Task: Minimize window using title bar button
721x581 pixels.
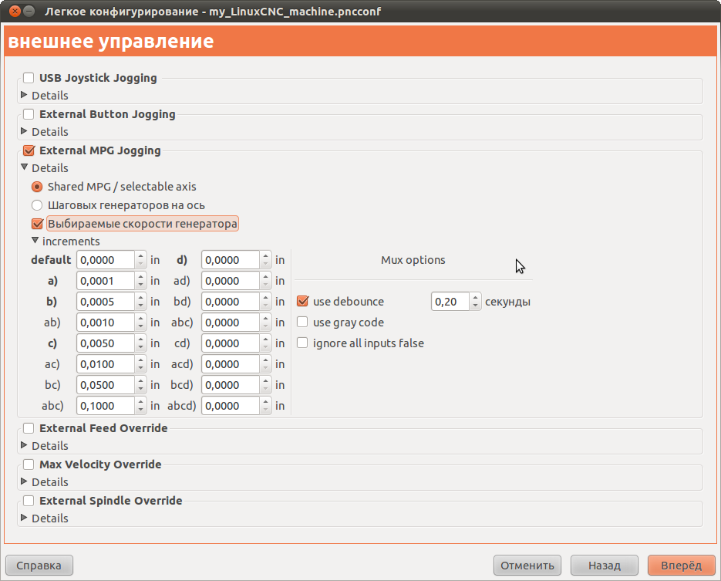Action: click(29, 11)
